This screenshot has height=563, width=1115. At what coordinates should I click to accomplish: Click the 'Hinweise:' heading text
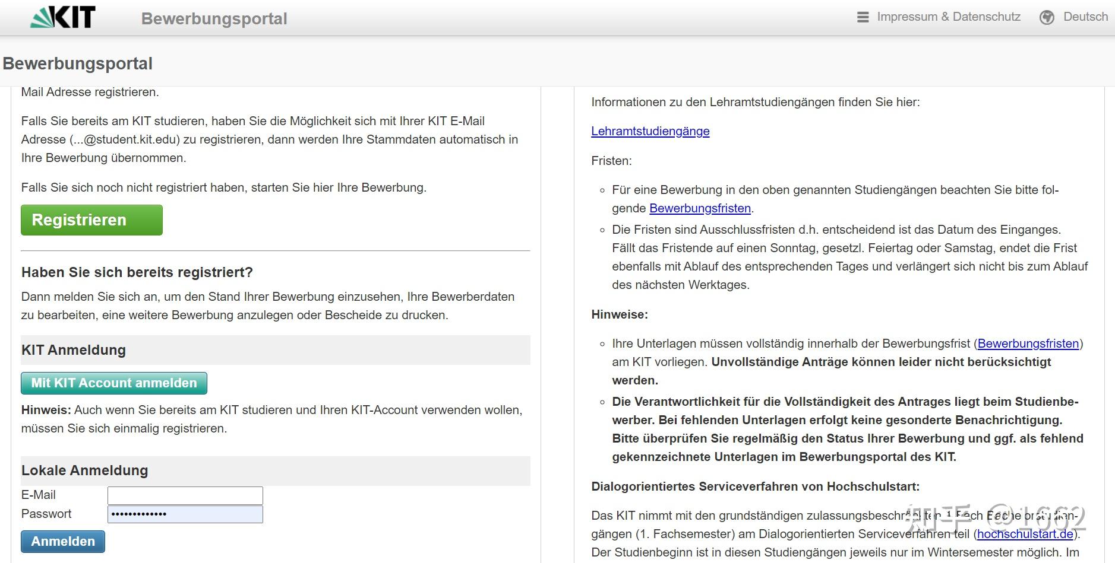pos(620,314)
